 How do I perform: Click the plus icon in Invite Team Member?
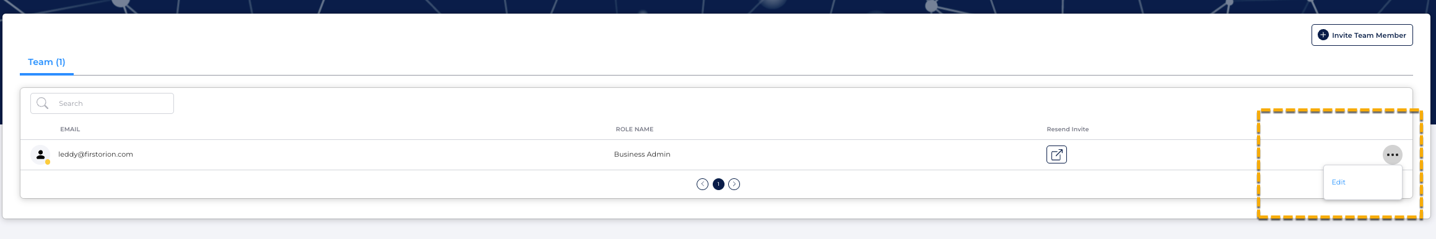(1323, 35)
